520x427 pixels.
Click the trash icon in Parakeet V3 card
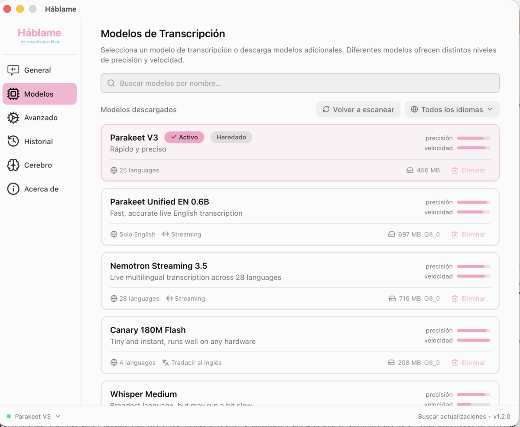pos(455,171)
